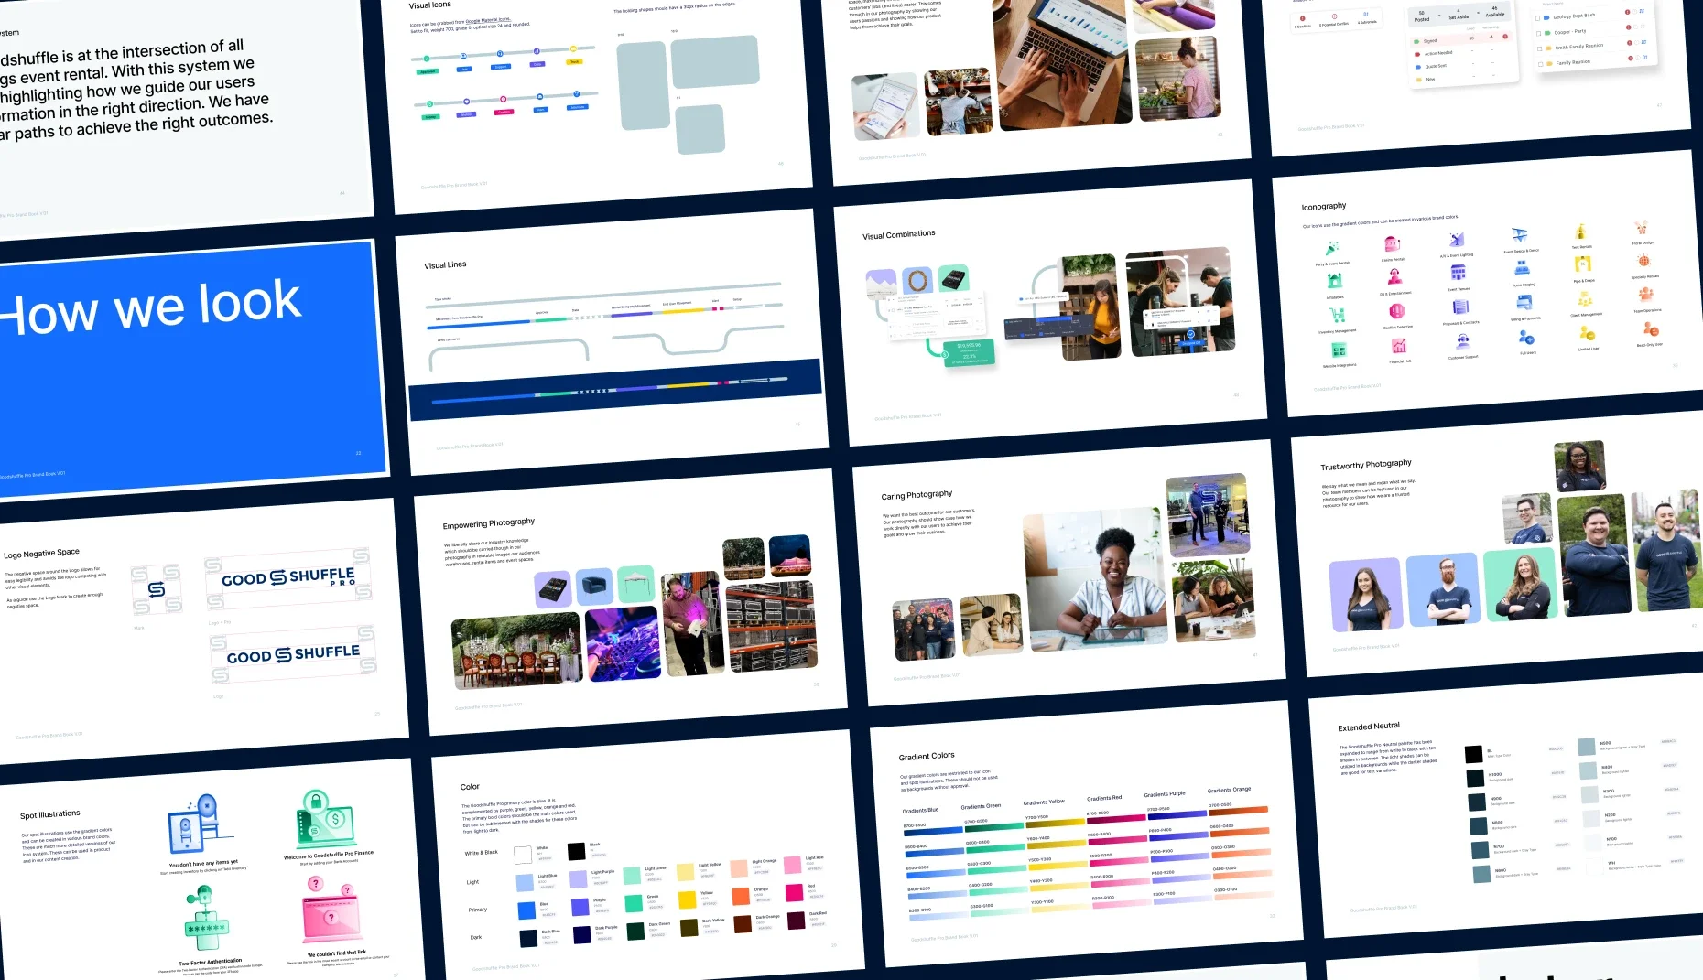Click the 'Visual Combinations' slide heading

[x=898, y=235]
